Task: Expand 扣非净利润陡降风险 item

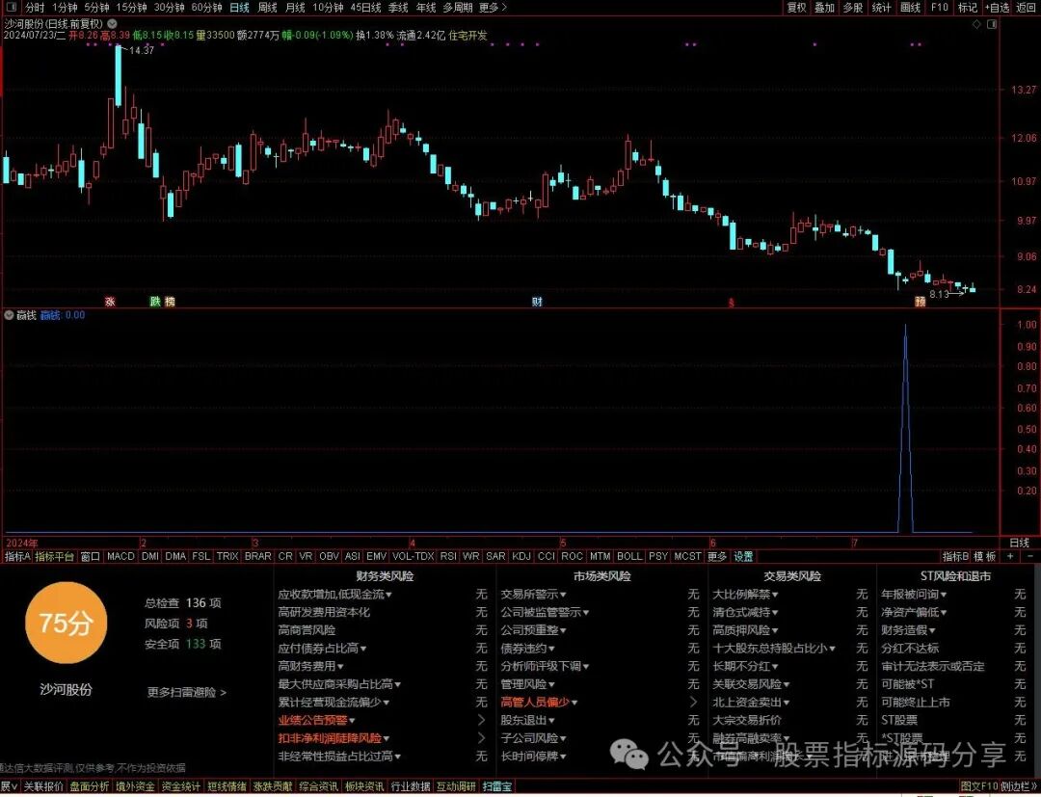Action: click(334, 738)
